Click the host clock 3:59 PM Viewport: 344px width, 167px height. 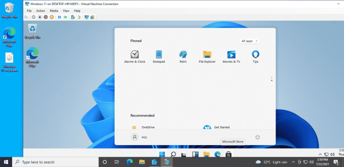pyautogui.click(x=322, y=162)
